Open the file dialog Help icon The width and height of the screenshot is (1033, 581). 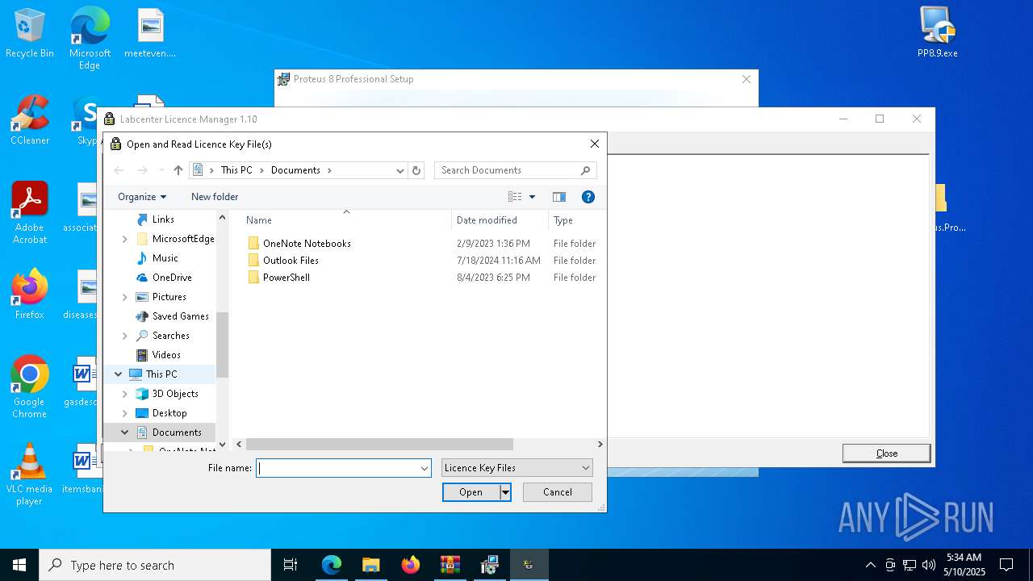588,197
